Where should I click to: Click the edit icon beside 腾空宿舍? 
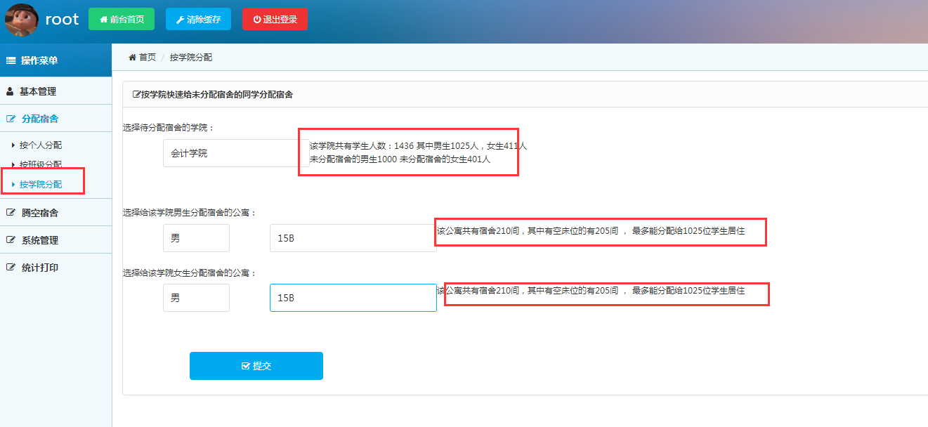click(9, 212)
